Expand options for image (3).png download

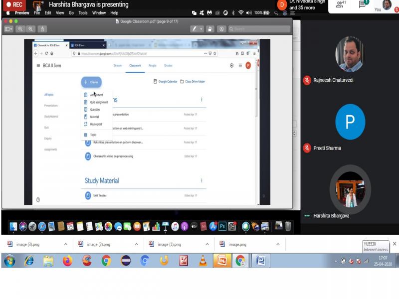(x=65, y=244)
